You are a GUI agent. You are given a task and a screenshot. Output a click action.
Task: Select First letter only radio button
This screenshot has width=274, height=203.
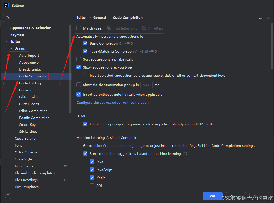point(109,28)
